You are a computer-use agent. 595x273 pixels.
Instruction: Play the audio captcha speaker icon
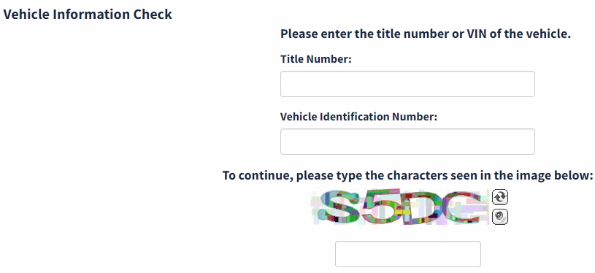(500, 217)
